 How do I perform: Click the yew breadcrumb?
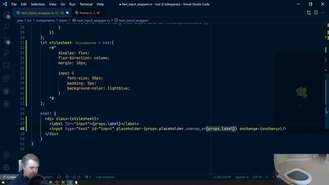pyautogui.click(x=20, y=21)
